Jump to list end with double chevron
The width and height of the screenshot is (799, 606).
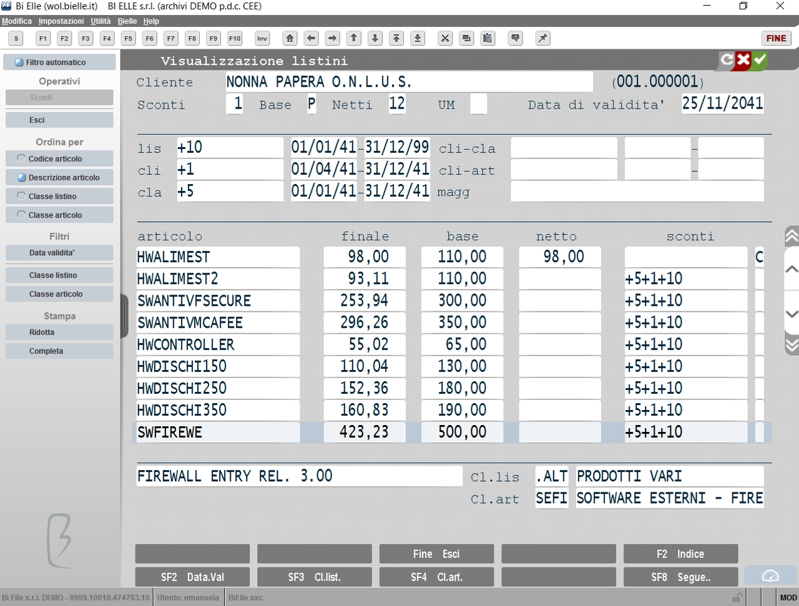tap(792, 344)
